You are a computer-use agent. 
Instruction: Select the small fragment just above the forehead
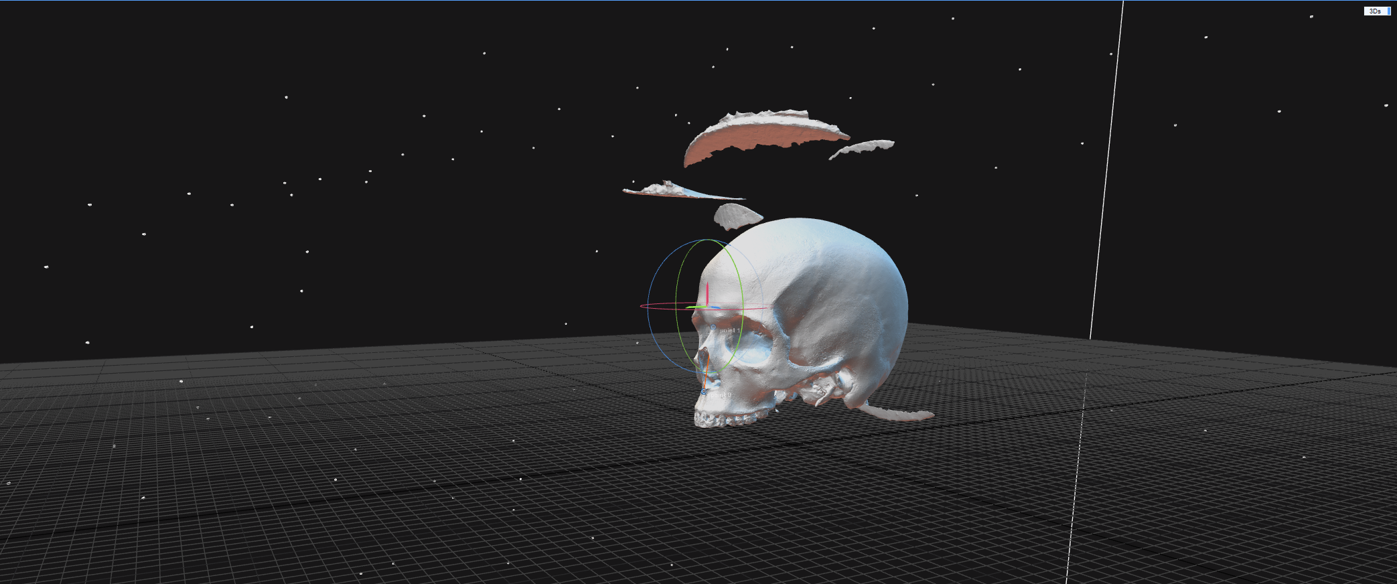(735, 216)
